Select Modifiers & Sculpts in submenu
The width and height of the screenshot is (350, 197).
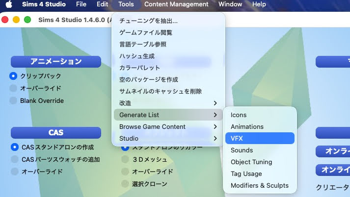260,185
